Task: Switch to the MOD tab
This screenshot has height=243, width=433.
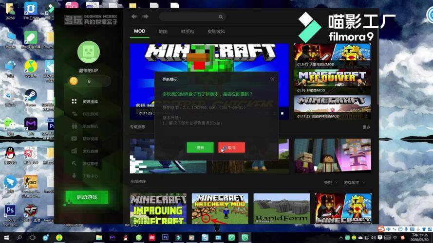Action: coord(139,31)
